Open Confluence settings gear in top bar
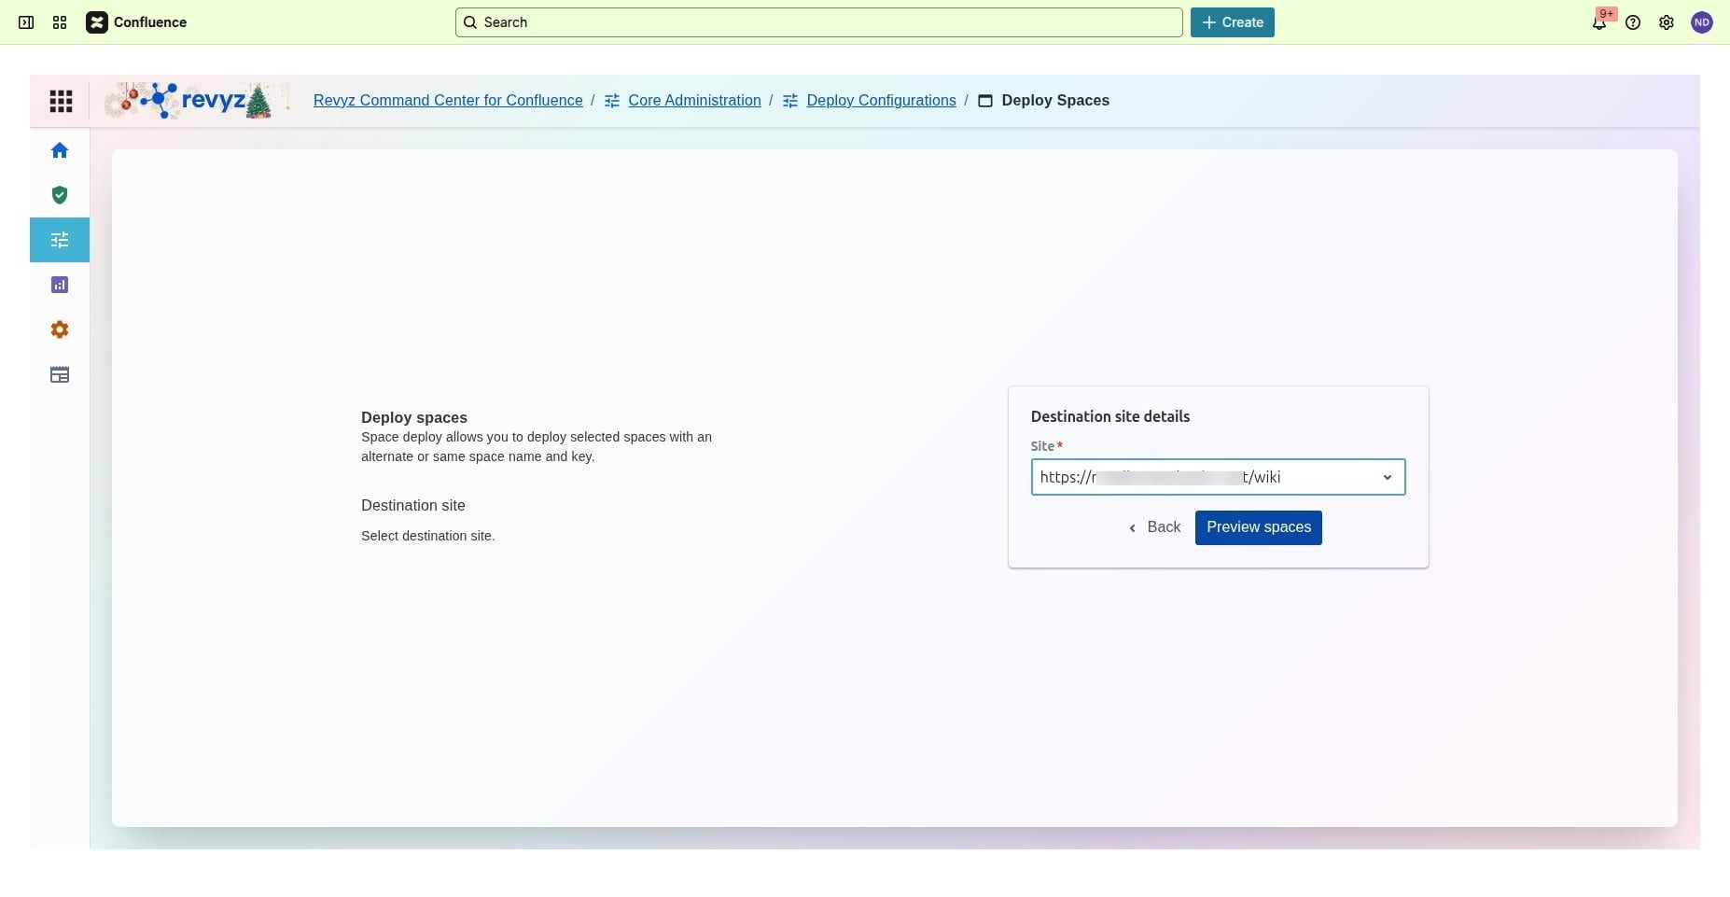 pyautogui.click(x=1667, y=22)
